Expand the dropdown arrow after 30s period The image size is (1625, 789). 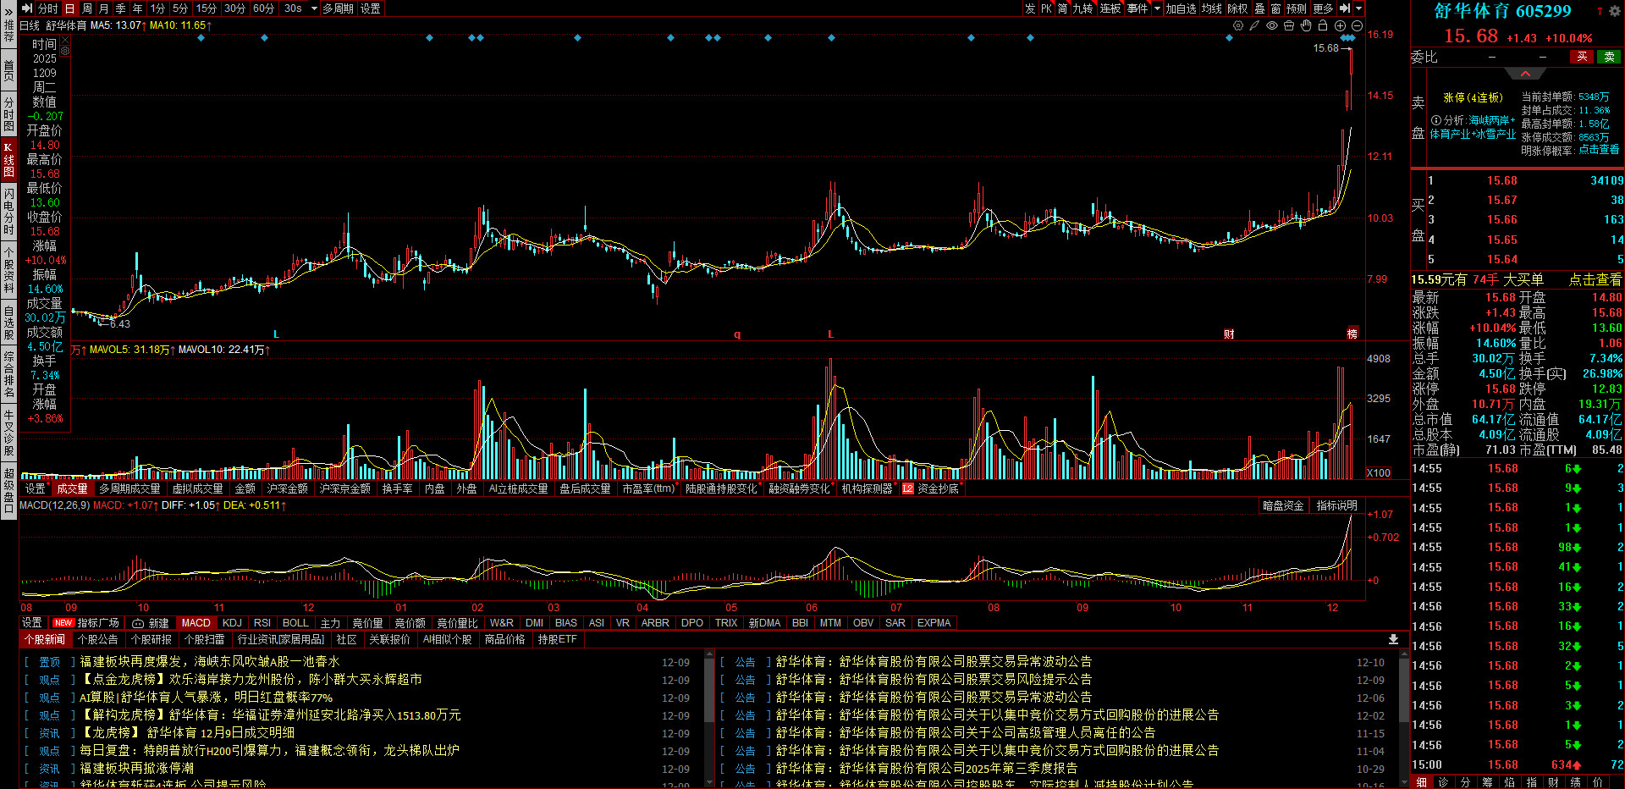pyautogui.click(x=314, y=8)
